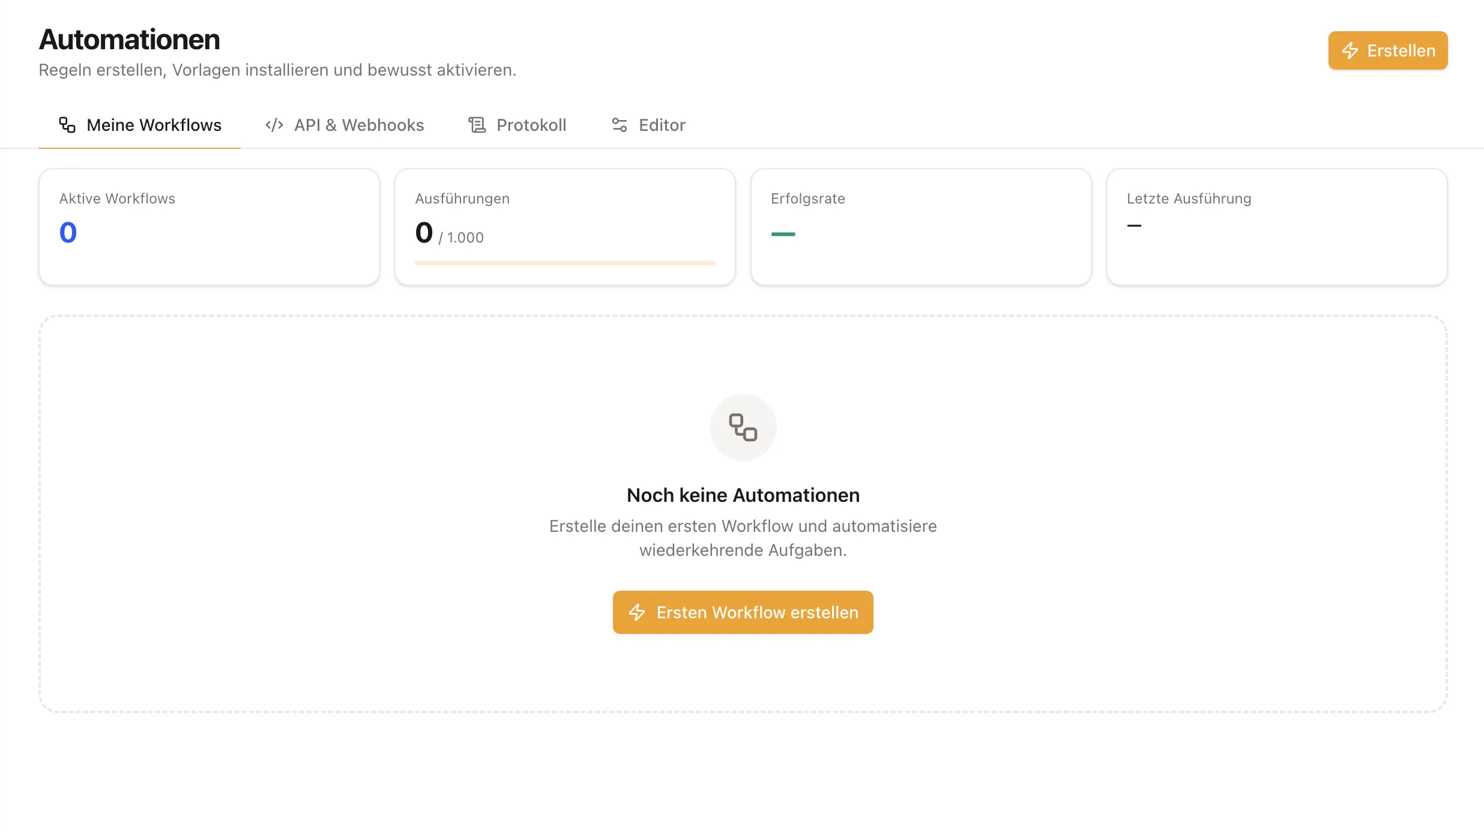Open the Meine Workflows tab

coord(140,125)
